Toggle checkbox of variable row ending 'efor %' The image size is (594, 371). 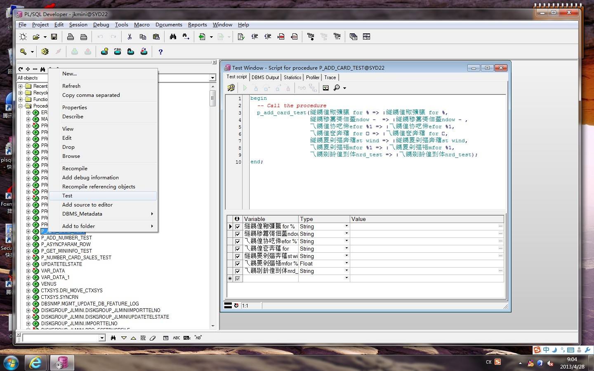tap(237, 241)
